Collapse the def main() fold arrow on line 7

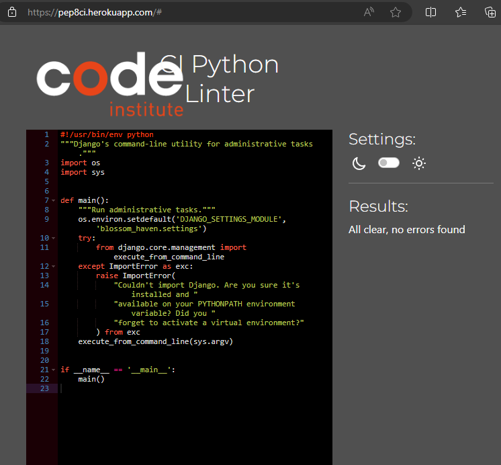[x=53, y=200]
